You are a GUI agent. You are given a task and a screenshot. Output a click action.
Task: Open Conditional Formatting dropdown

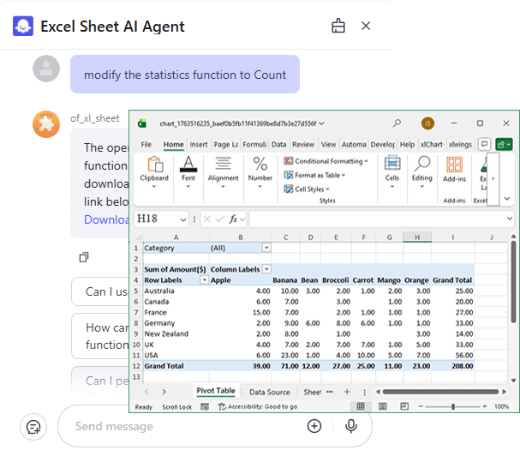[326, 161]
